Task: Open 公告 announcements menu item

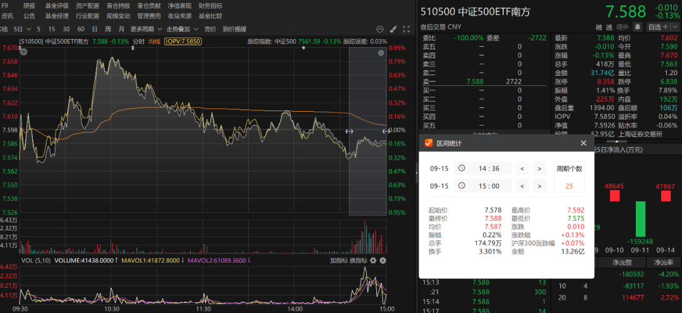Action: tap(29, 16)
